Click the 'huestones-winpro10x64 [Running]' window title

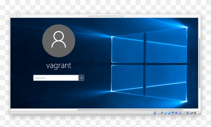click(105, 16)
